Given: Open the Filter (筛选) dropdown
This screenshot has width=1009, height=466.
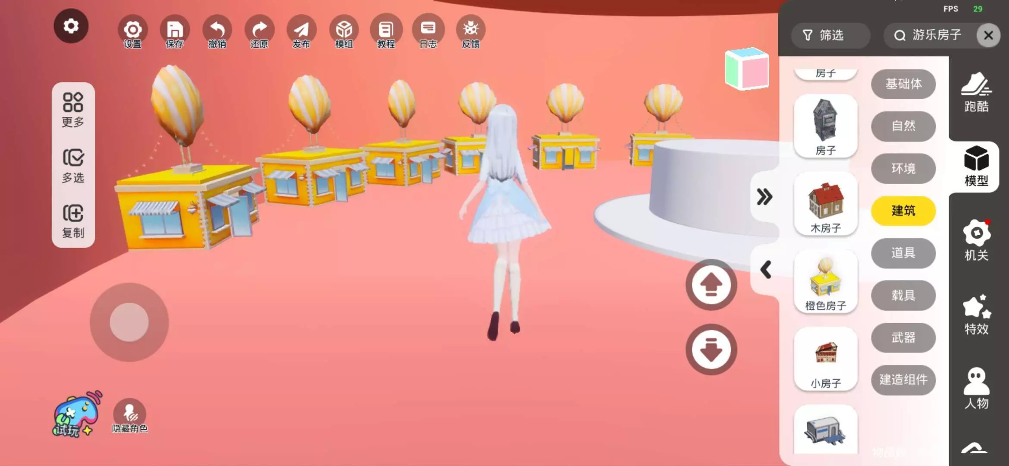Looking at the screenshot, I should tap(830, 35).
